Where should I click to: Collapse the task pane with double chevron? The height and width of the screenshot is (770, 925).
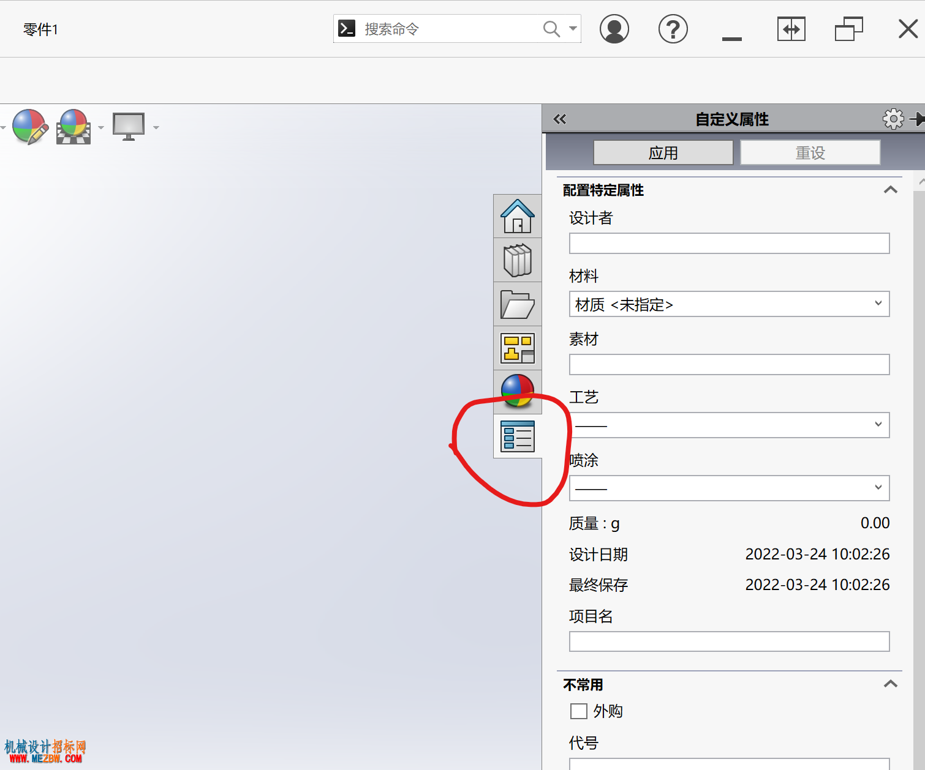[x=560, y=119]
